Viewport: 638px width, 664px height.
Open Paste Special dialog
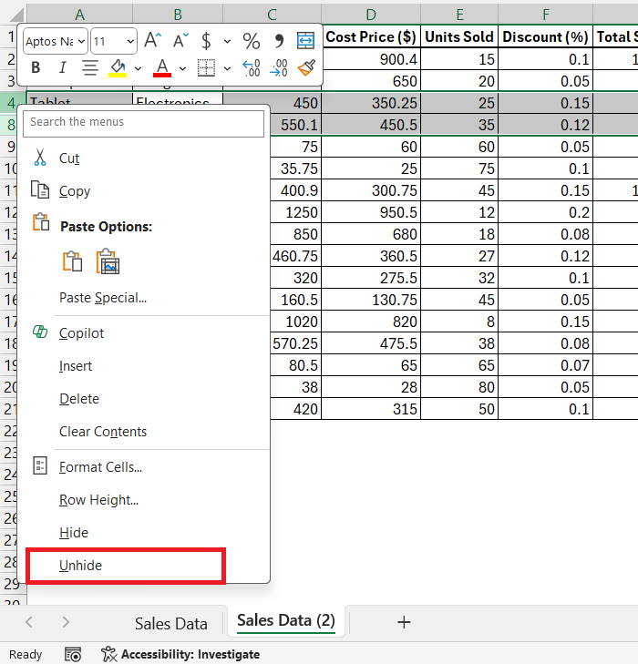(x=103, y=298)
